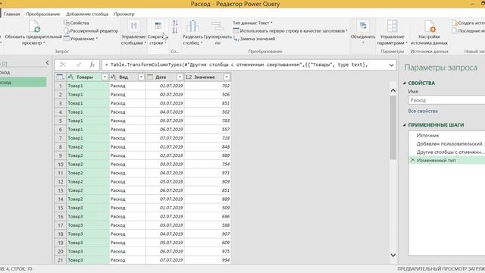This screenshot has width=485, height=273.
Task: Open the Добавление столбца (Add Column) tab
Action: (x=87, y=14)
